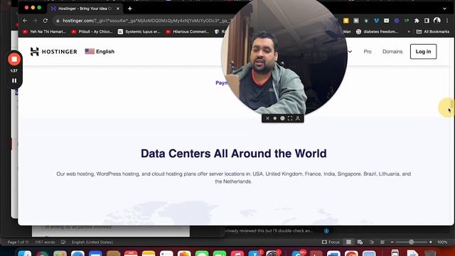Change Word language English (United States)
Screen dimensions: 455x256
[92, 242]
